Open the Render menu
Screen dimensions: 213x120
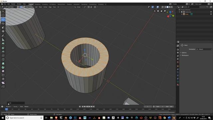point(13,4)
